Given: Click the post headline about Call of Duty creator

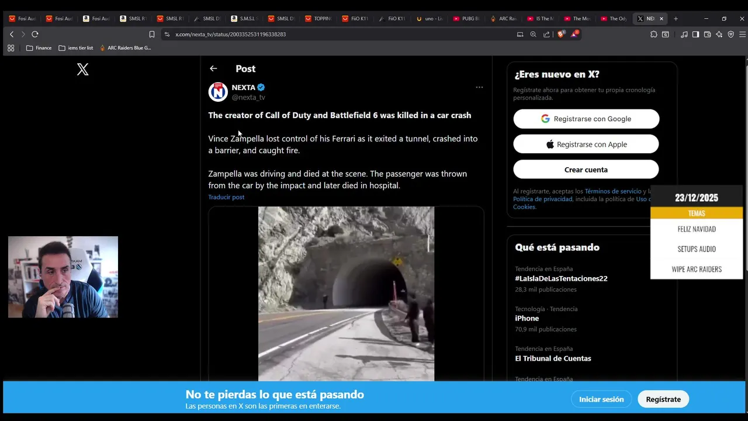Looking at the screenshot, I should pos(340,115).
